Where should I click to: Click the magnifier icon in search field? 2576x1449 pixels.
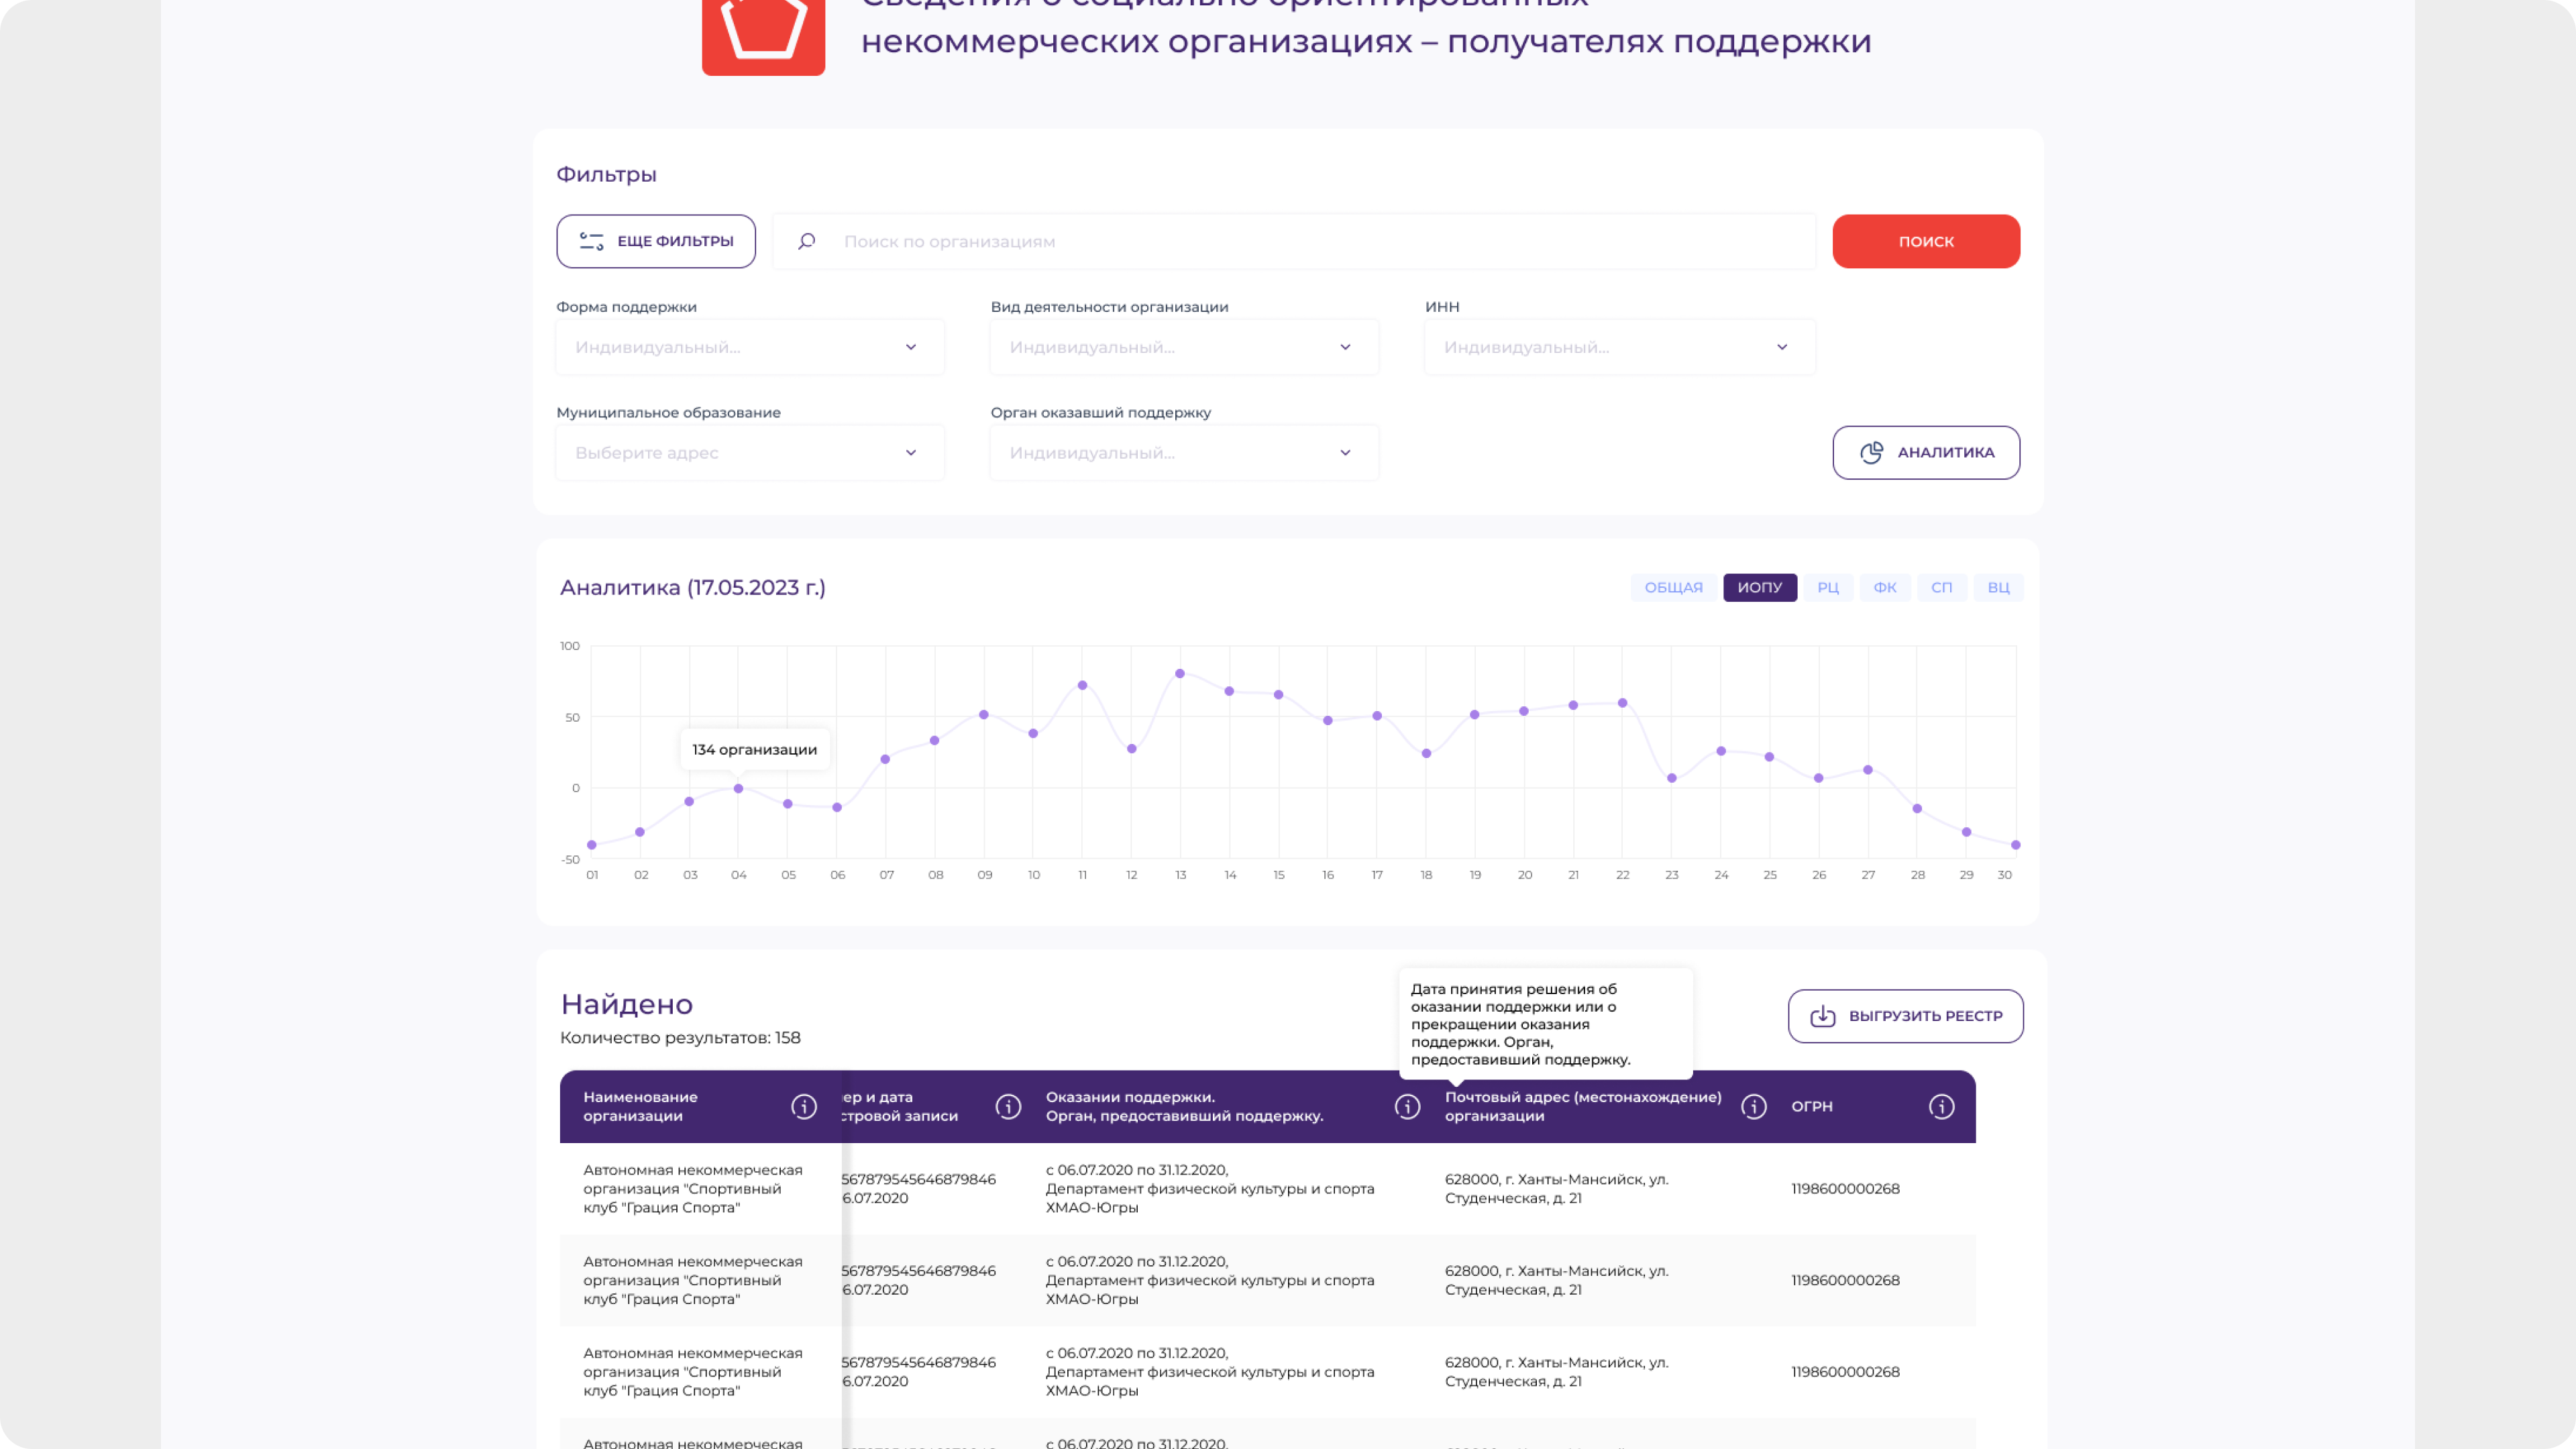pos(807,241)
